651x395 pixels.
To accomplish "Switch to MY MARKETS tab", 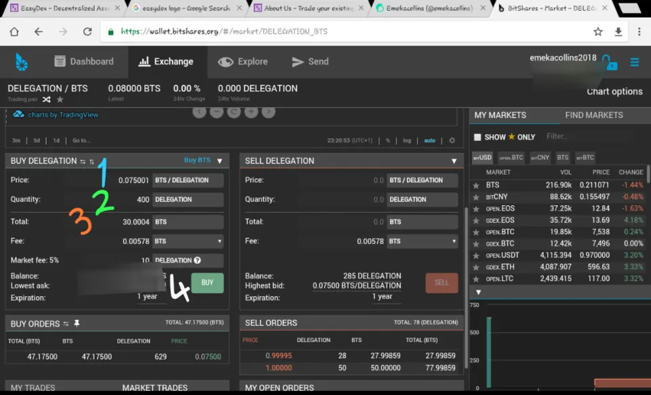I will coord(500,115).
